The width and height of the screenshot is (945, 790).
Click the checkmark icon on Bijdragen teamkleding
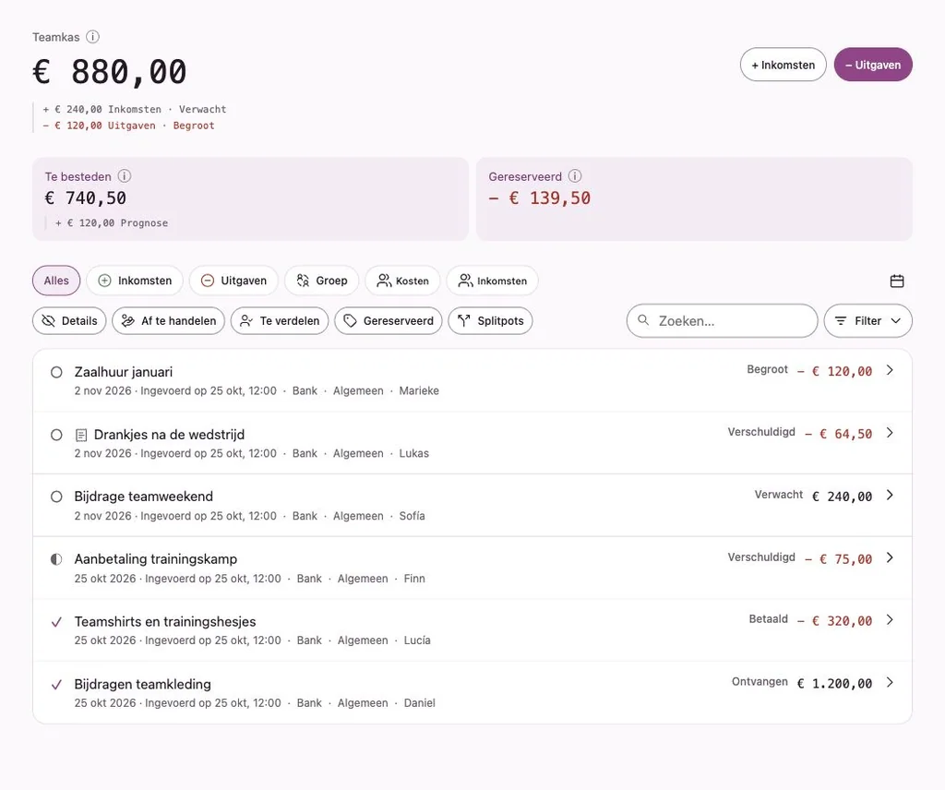click(x=56, y=685)
